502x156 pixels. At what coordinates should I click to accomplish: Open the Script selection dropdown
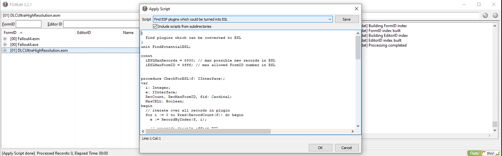point(329,19)
